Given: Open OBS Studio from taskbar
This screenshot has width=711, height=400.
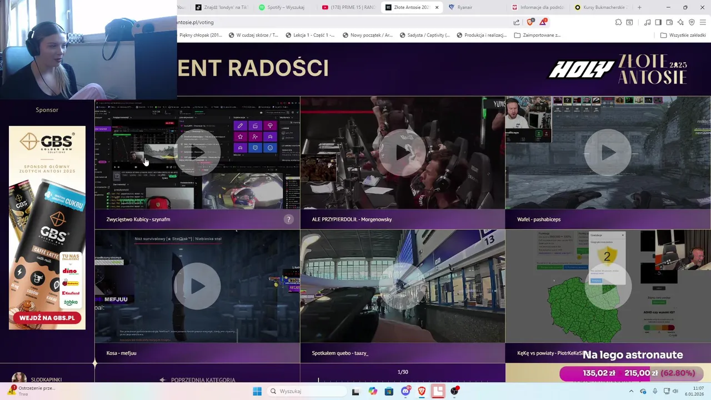Looking at the screenshot, I should [455, 391].
